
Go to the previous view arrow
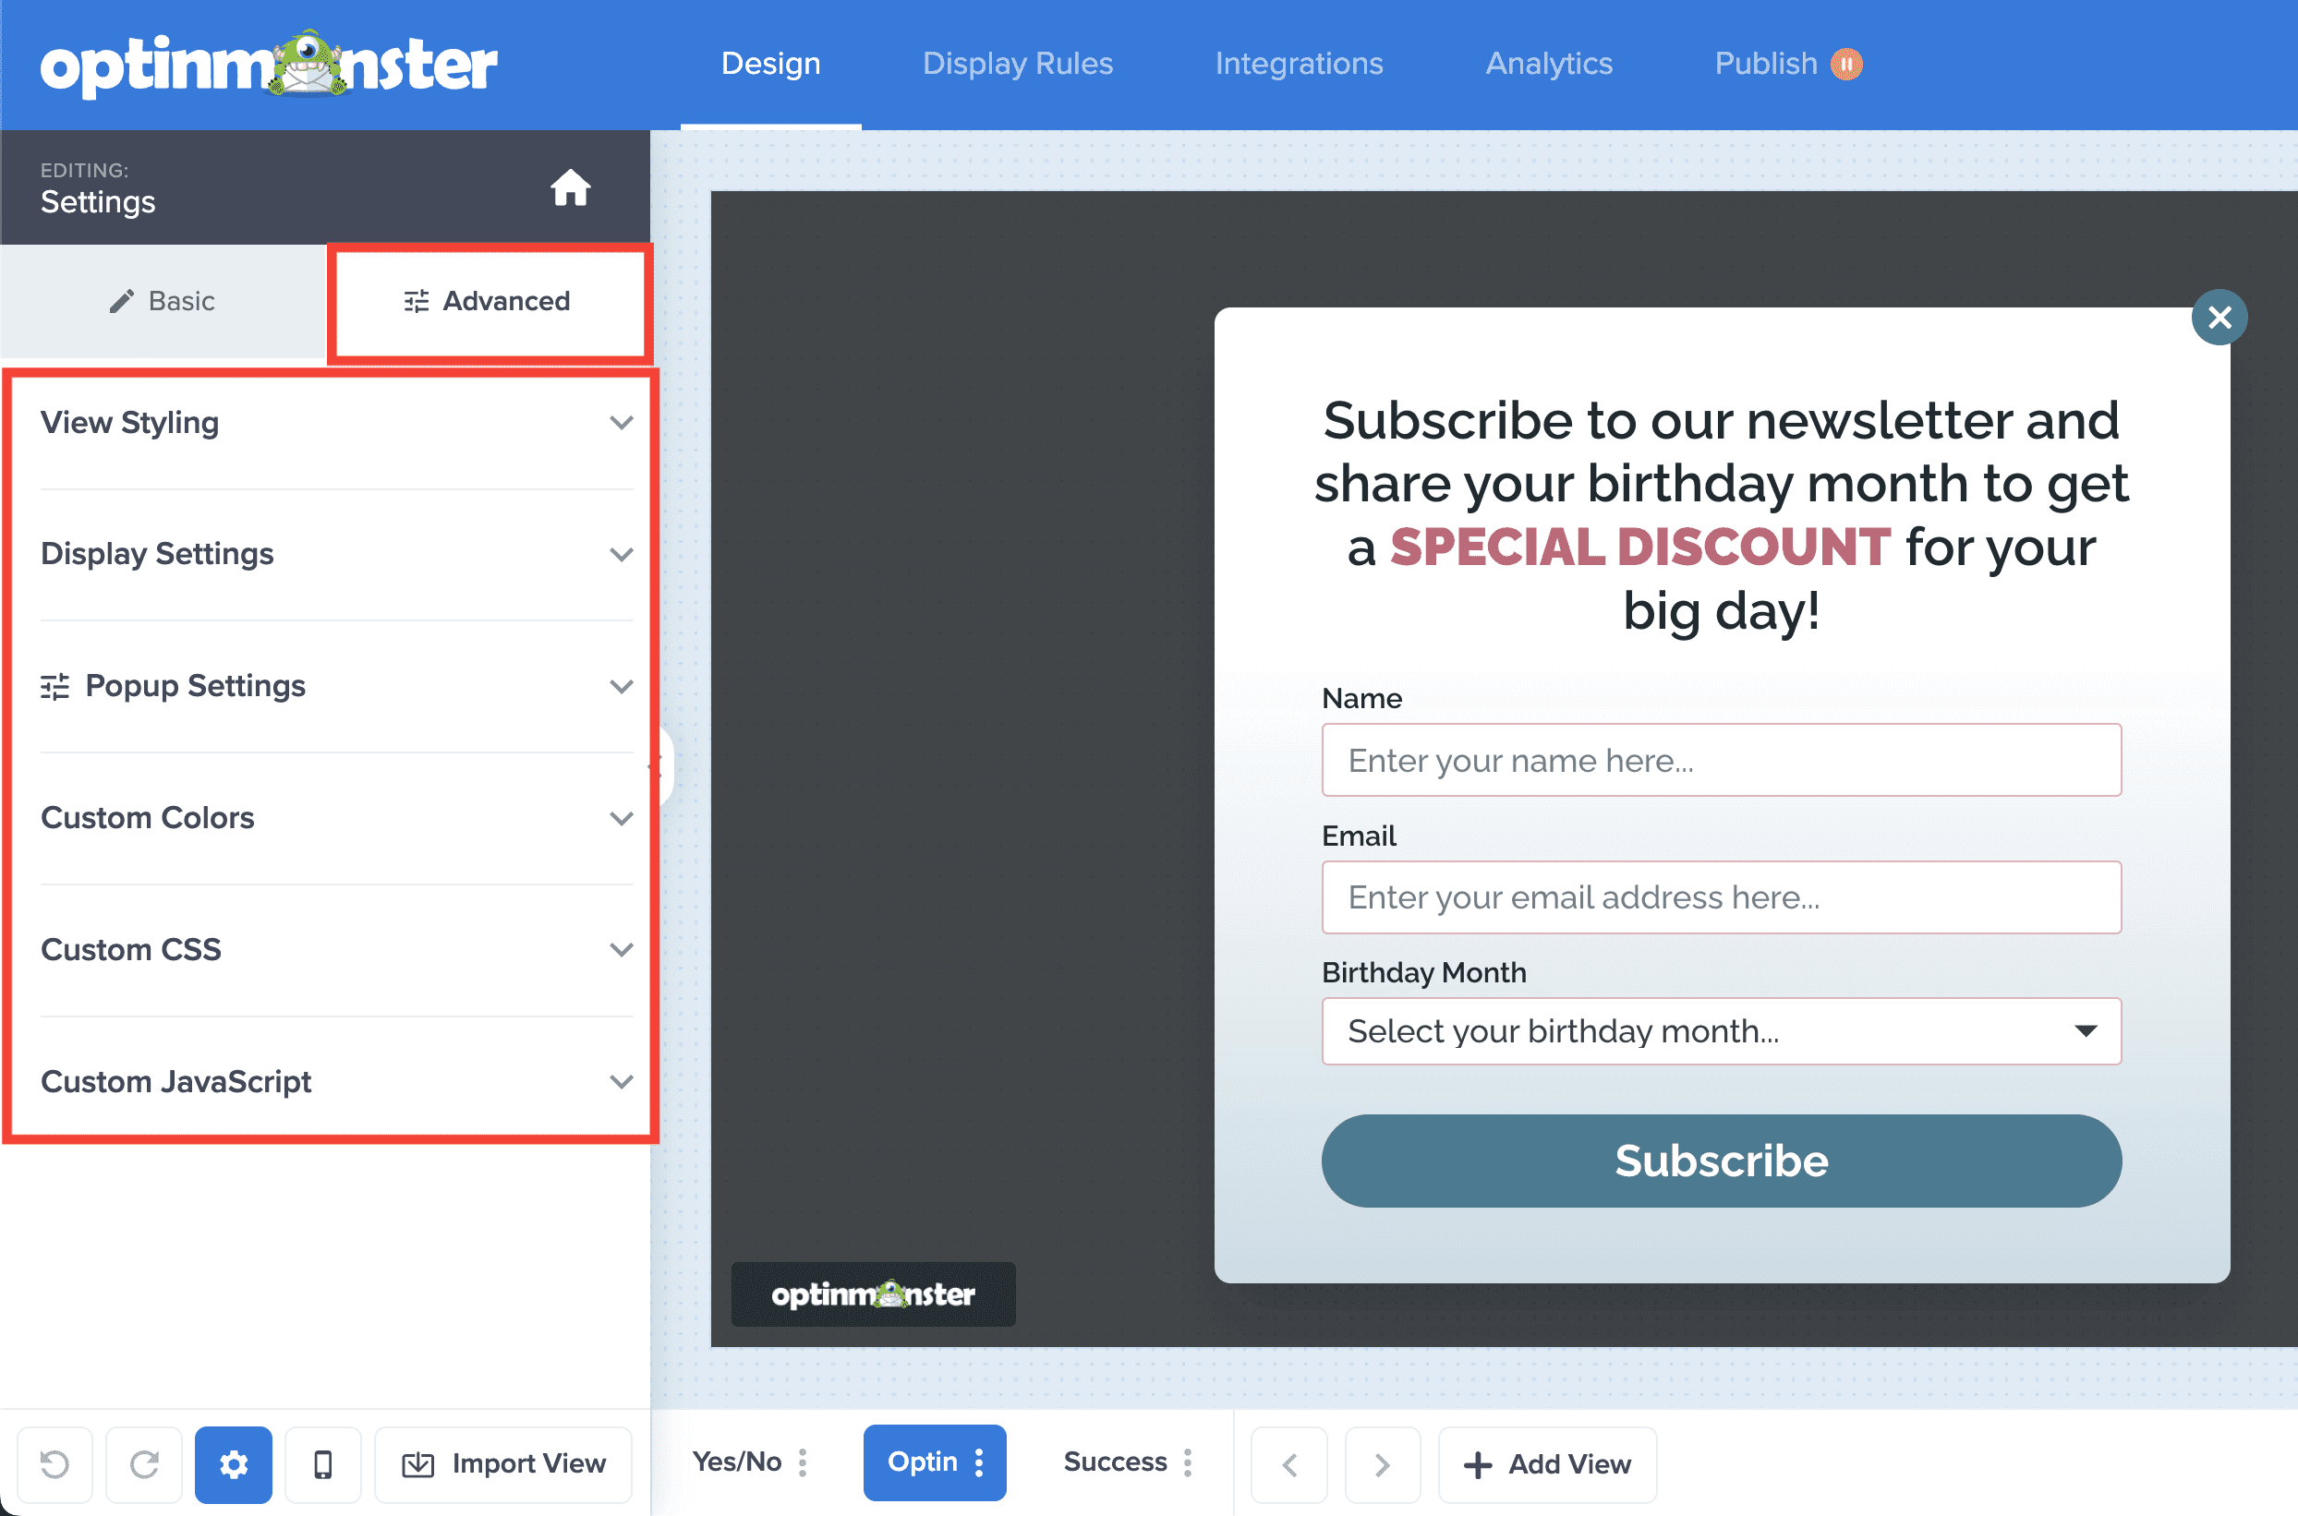(1289, 1463)
